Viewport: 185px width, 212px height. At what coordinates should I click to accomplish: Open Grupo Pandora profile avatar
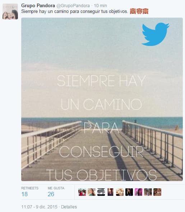tap(10, 11)
